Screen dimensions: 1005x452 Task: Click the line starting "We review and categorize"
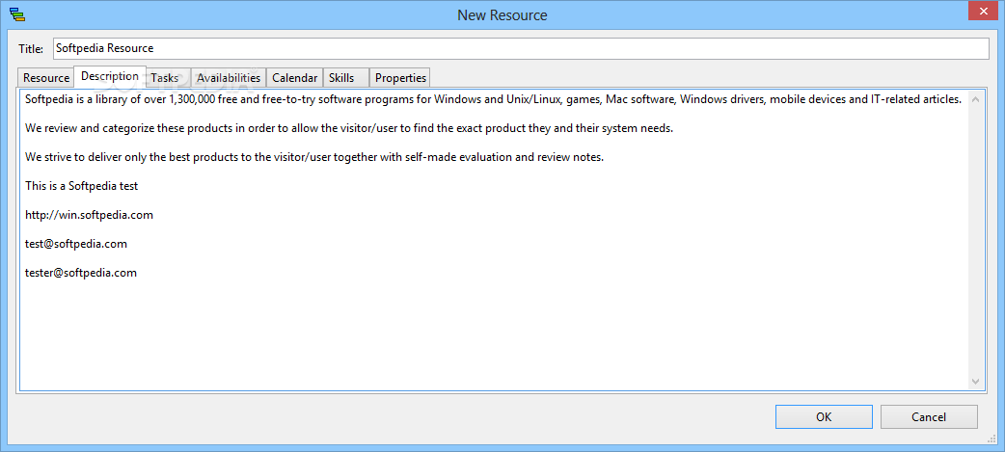pyautogui.click(x=349, y=128)
